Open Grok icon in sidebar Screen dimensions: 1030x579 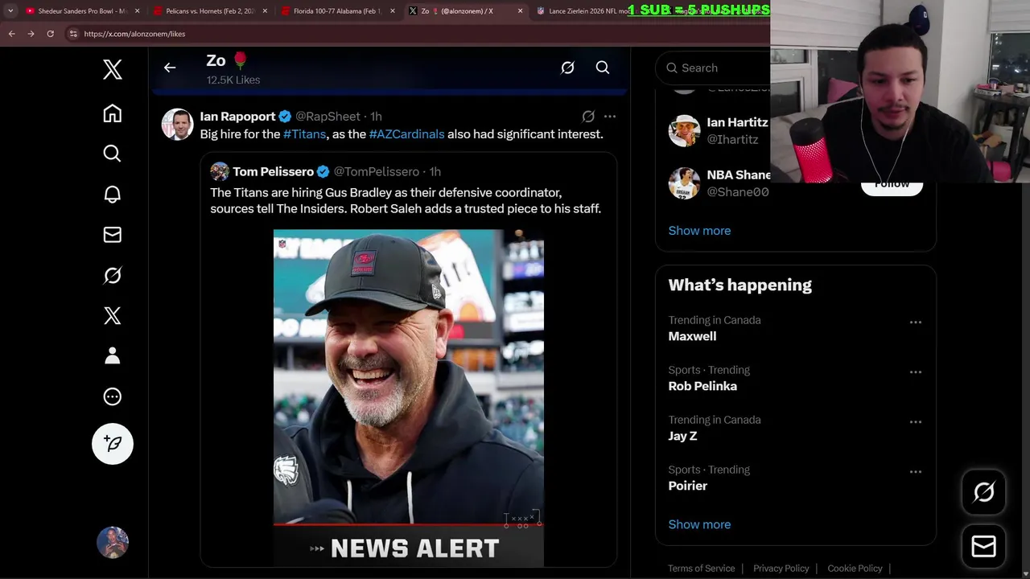[x=113, y=275]
